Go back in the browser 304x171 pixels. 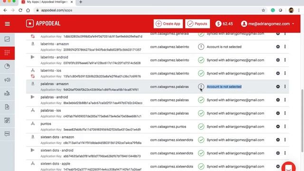tap(5, 10)
